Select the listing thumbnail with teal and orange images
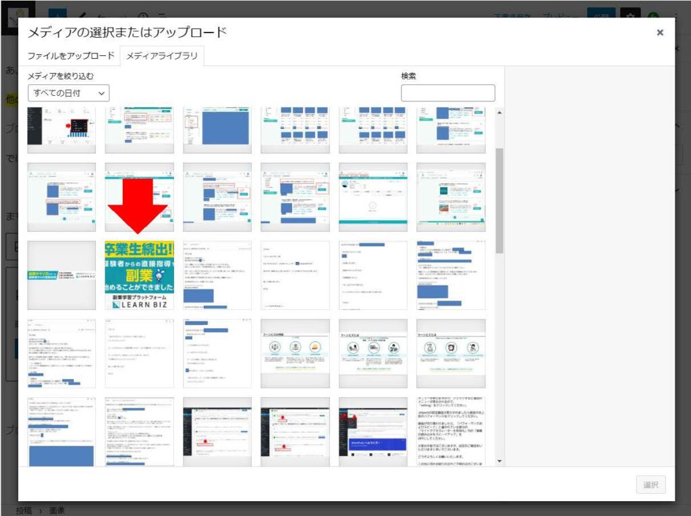Viewport: 691px width, 516px height. click(x=451, y=197)
